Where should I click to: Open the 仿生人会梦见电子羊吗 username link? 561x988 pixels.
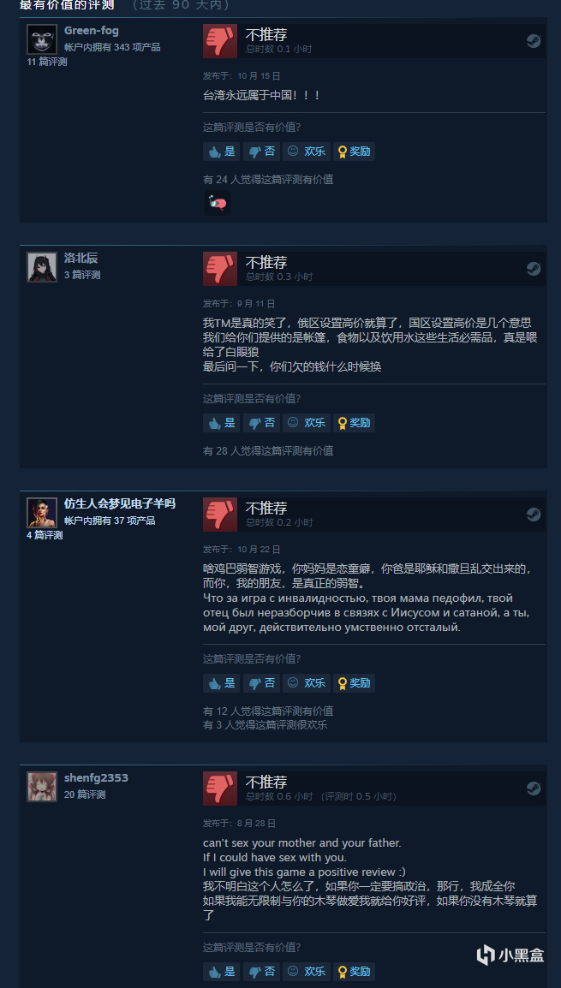[x=120, y=504]
